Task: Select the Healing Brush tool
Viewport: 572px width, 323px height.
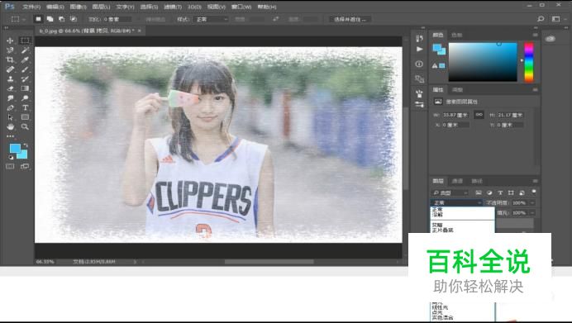Action: pos(10,69)
